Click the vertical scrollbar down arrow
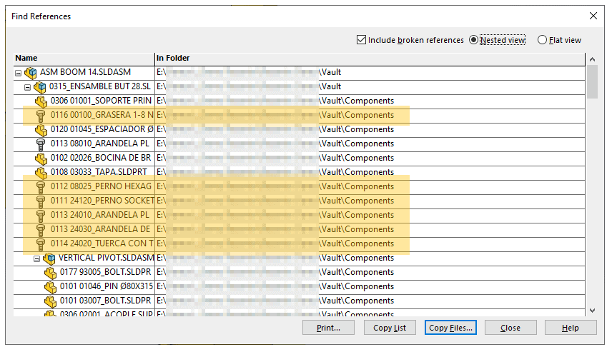This screenshot has height=352, width=612. pos(592,310)
